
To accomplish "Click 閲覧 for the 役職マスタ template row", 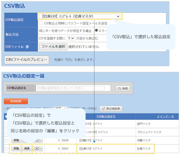I will 16,140.
